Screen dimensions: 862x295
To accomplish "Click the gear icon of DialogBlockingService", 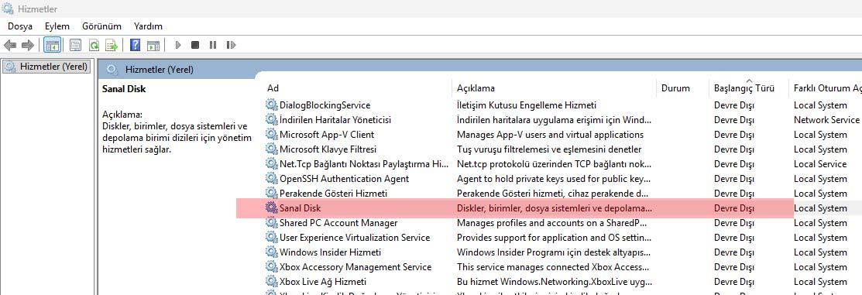I will coord(272,105).
